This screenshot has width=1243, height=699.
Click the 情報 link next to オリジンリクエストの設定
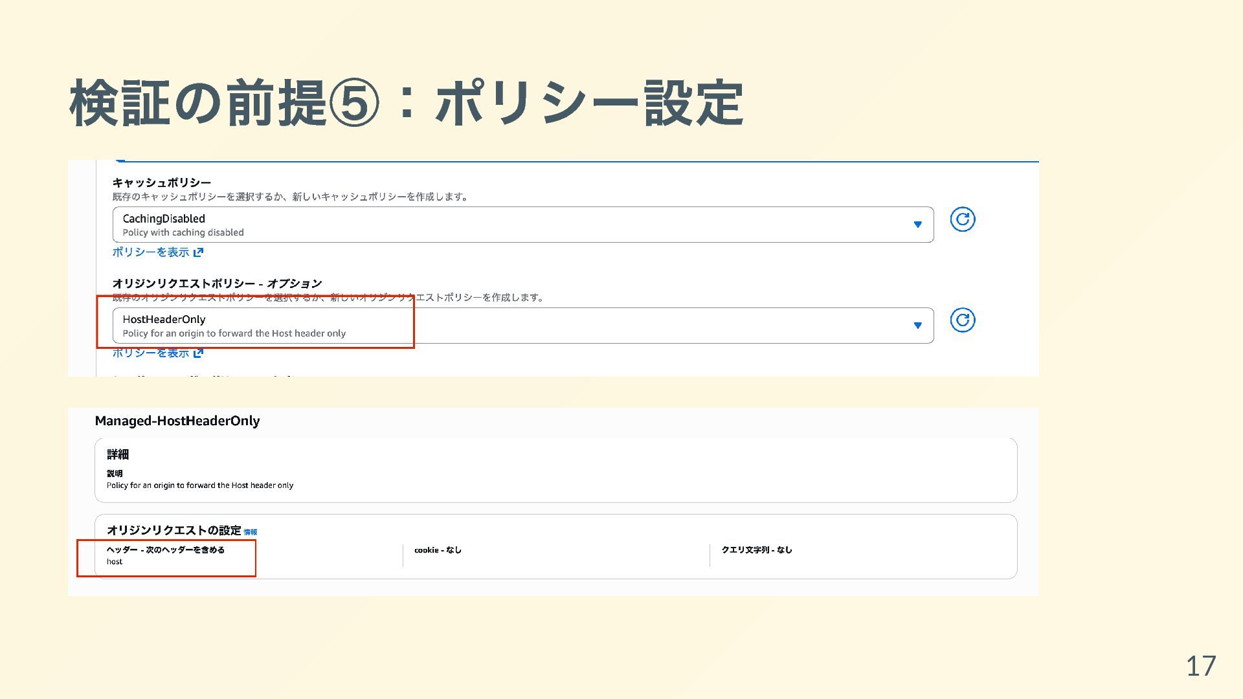tap(250, 532)
